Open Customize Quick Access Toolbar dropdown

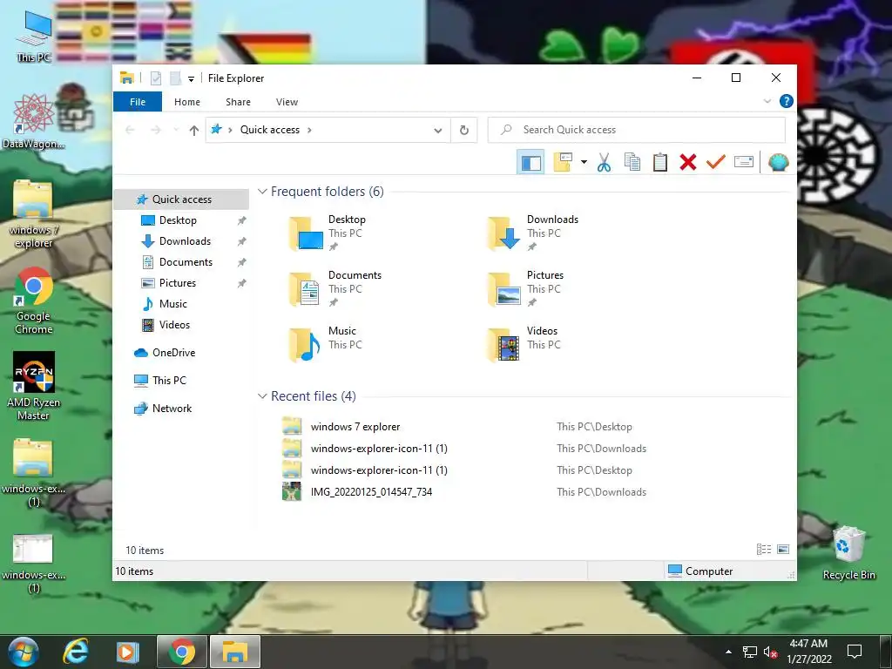pyautogui.click(x=191, y=78)
